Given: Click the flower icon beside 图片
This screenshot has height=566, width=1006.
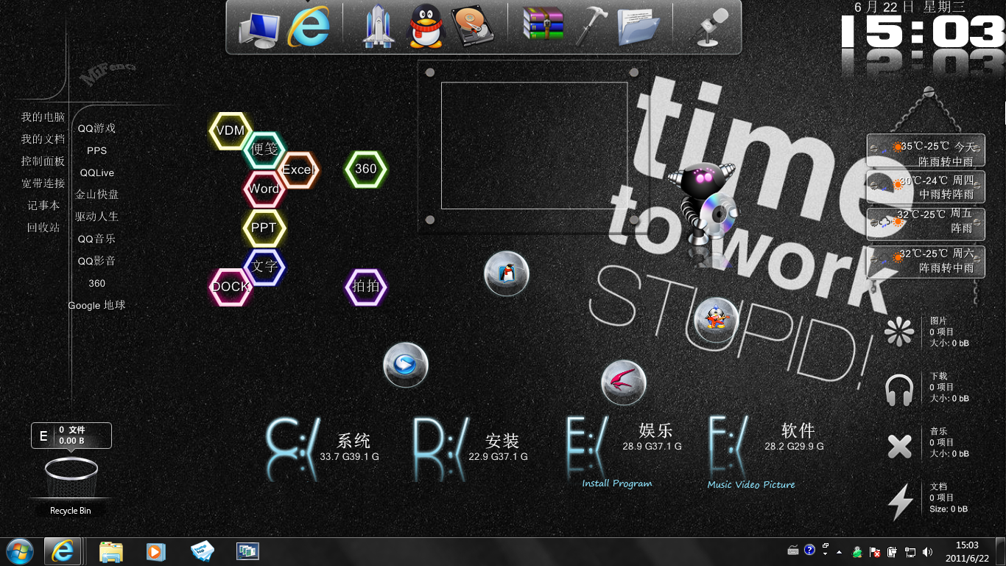Looking at the screenshot, I should (899, 332).
